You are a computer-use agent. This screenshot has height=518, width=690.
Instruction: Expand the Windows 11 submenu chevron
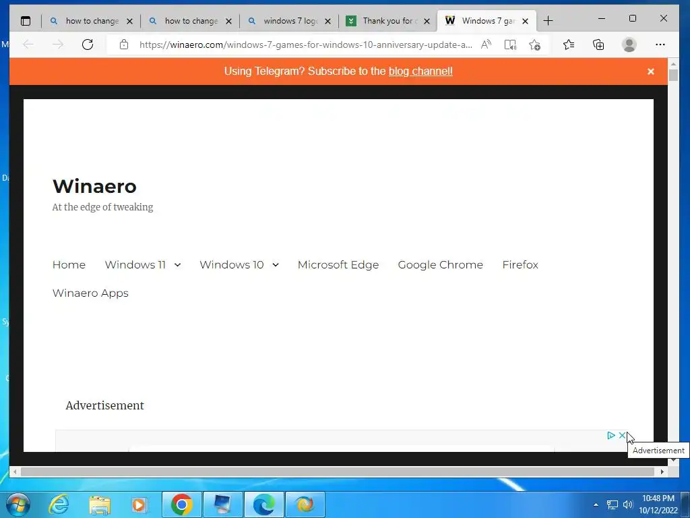point(177,264)
